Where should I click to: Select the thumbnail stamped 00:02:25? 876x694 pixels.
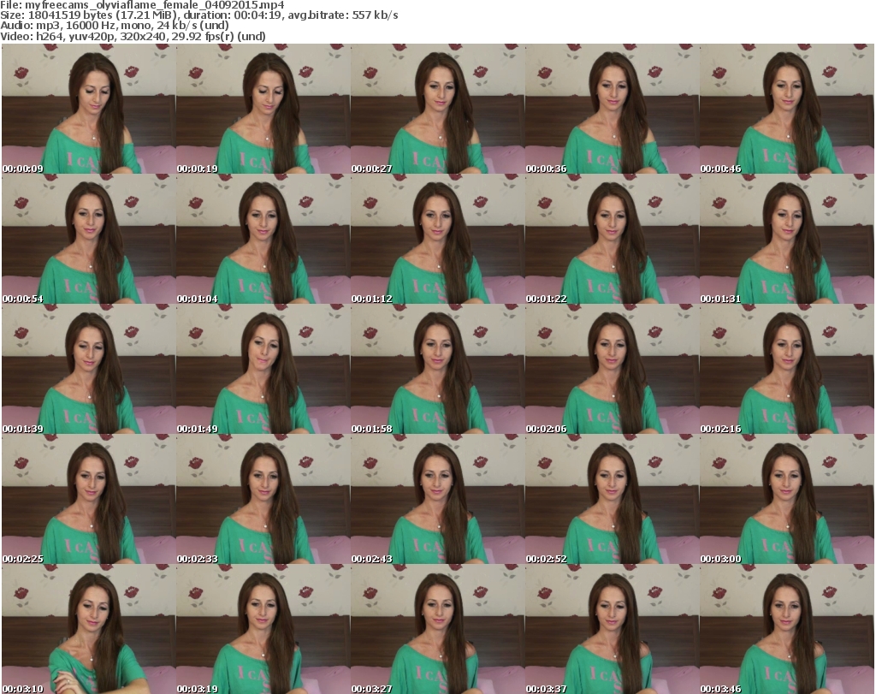click(89, 500)
